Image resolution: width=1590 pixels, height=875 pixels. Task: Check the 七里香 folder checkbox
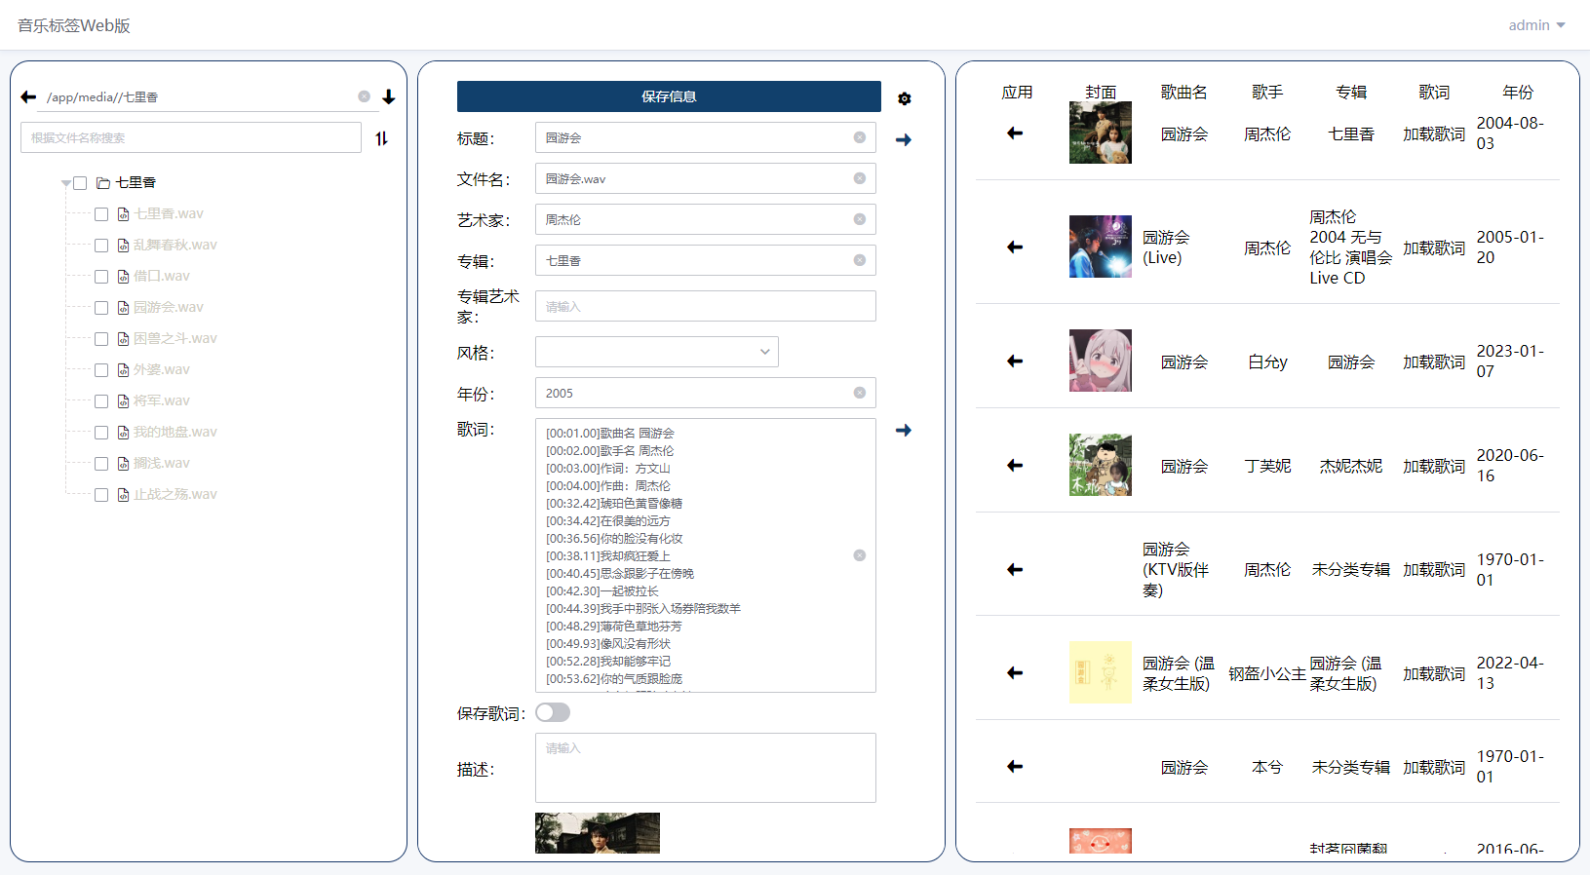tap(80, 183)
